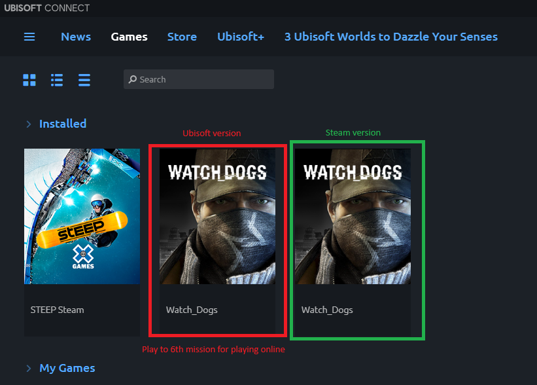Focus the games Search field
Screen dimensions: 537x385
[199, 79]
